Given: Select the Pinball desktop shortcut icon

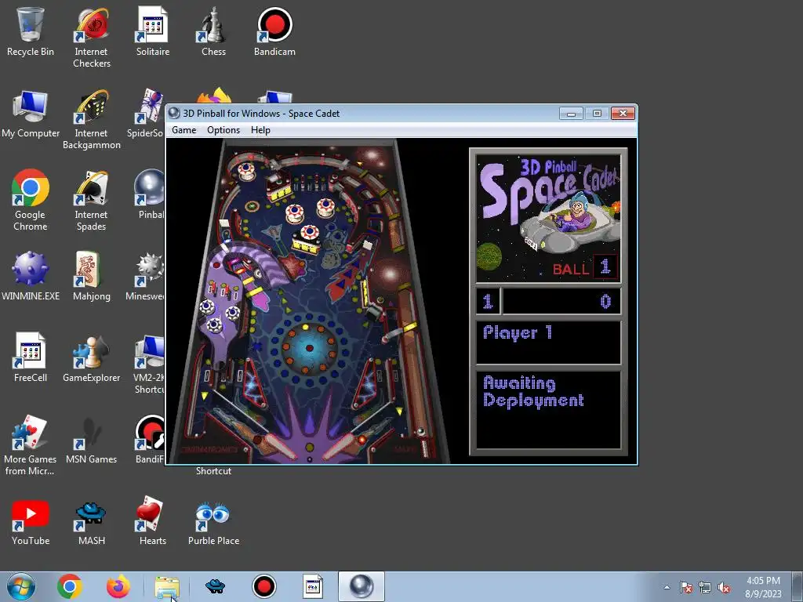Looking at the screenshot, I should (150, 194).
